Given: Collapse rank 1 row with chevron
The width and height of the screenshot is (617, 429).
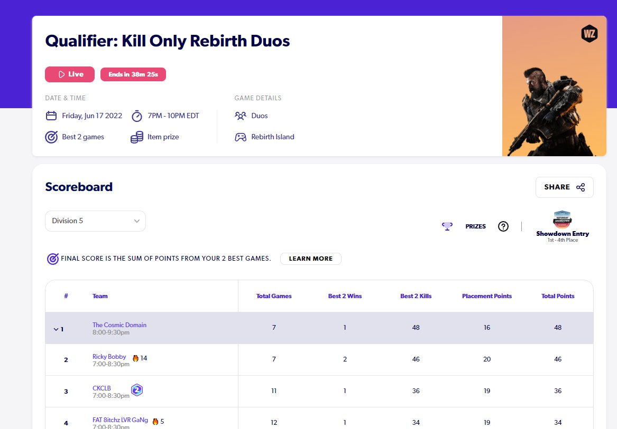Looking at the screenshot, I should click(x=56, y=329).
